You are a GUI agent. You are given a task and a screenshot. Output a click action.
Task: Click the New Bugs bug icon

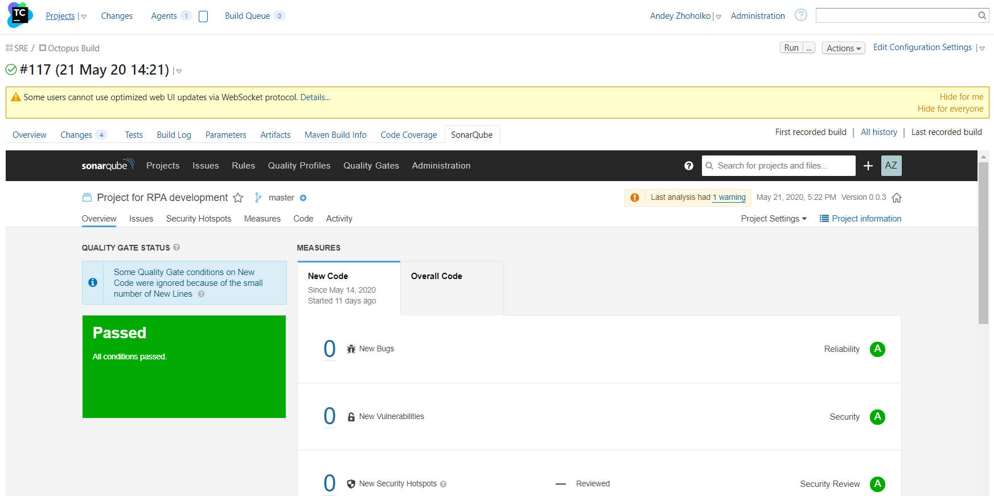(x=351, y=349)
